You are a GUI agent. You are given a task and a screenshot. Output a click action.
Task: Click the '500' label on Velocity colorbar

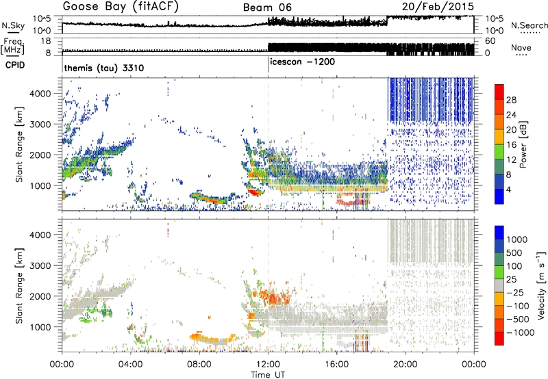[514, 252]
